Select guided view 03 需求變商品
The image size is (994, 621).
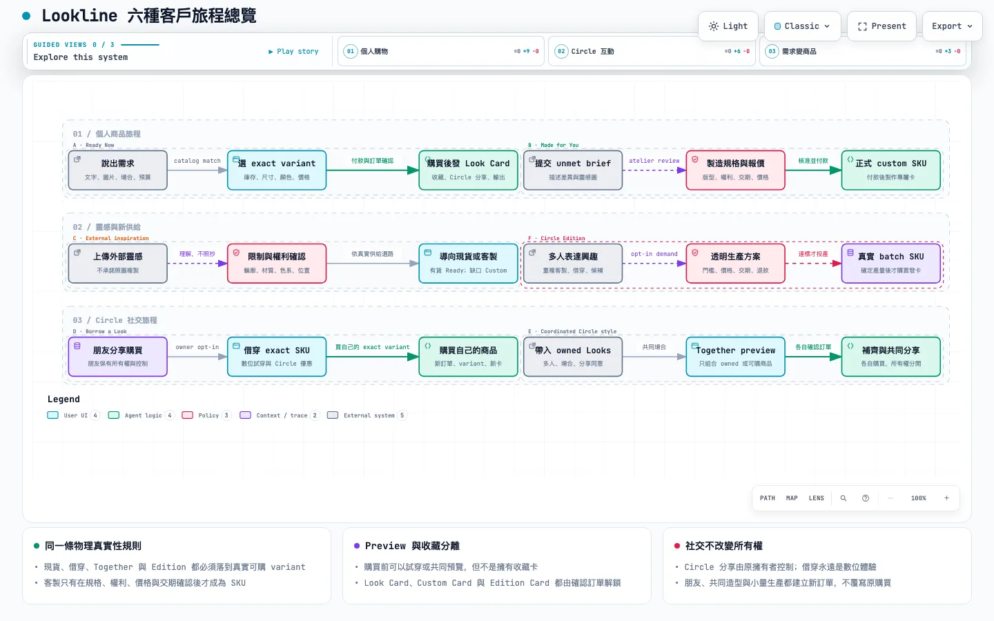[x=863, y=51]
